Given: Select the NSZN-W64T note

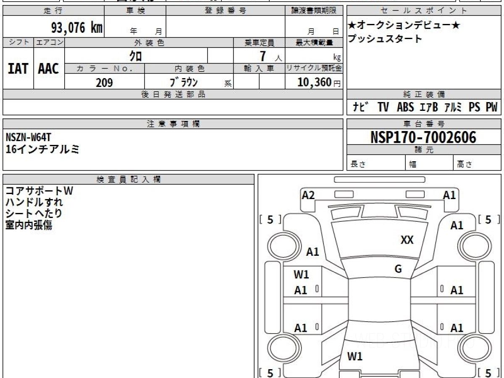Looking at the screenshot, I should (29, 137).
